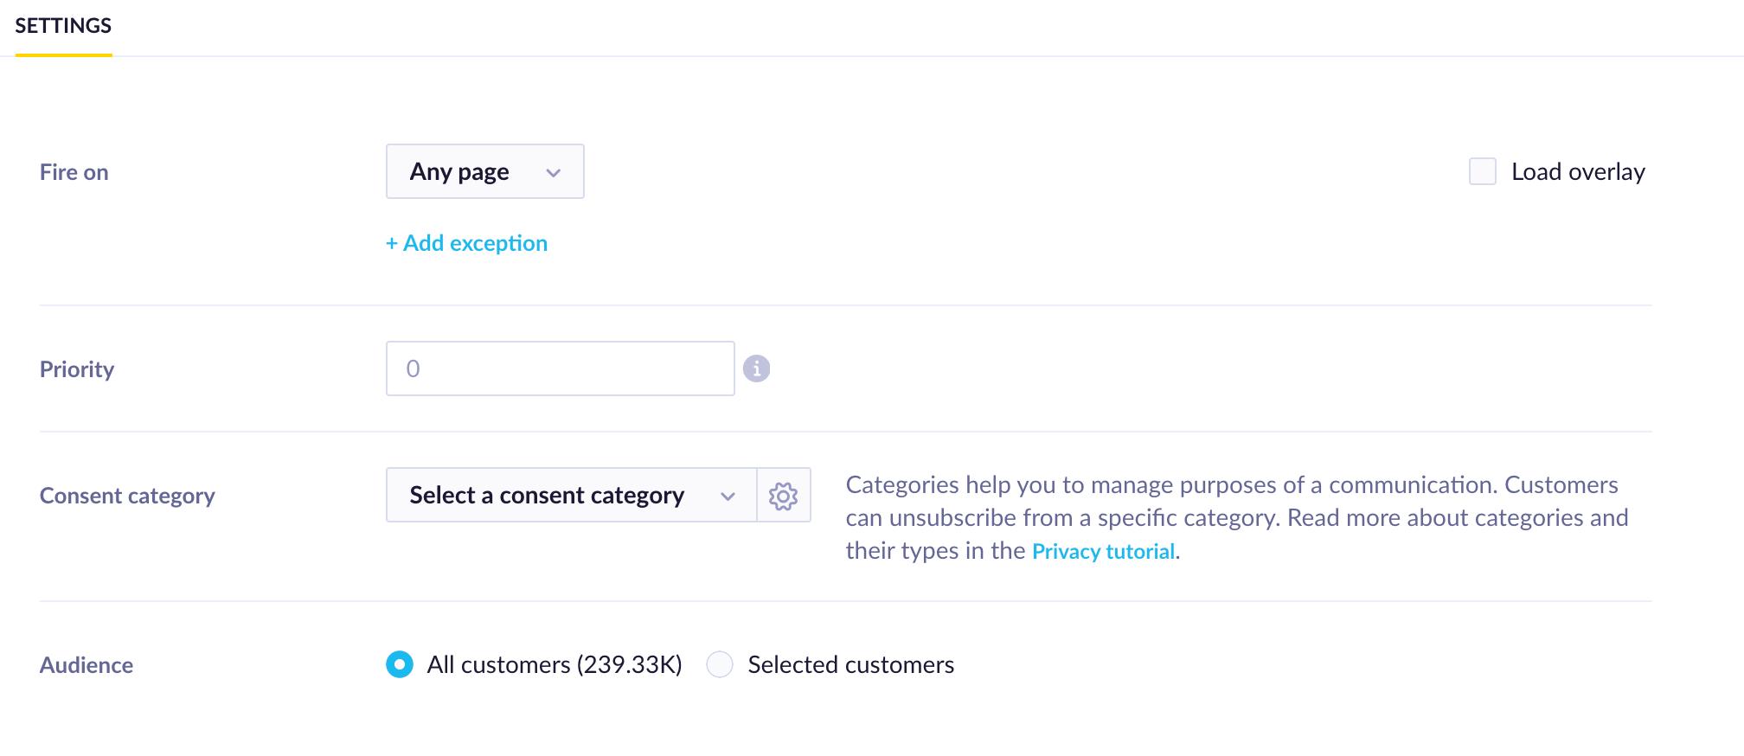
Task: Open the SETTINGS tab
Action: pyautogui.click(x=63, y=26)
